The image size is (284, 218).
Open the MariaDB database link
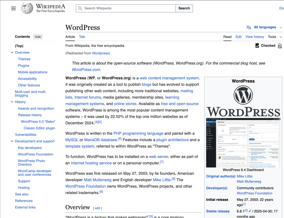tap(100, 140)
